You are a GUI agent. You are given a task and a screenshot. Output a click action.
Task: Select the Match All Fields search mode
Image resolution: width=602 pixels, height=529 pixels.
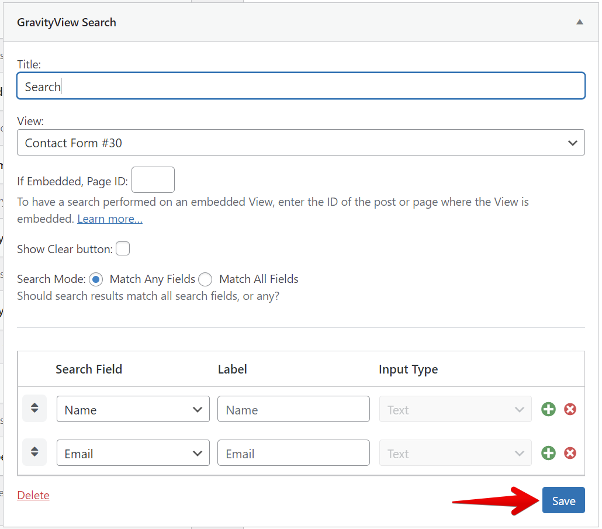205,279
